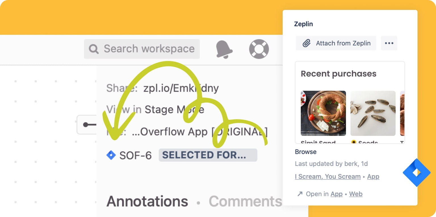Click the help lifebuoy icon

(x=259, y=49)
